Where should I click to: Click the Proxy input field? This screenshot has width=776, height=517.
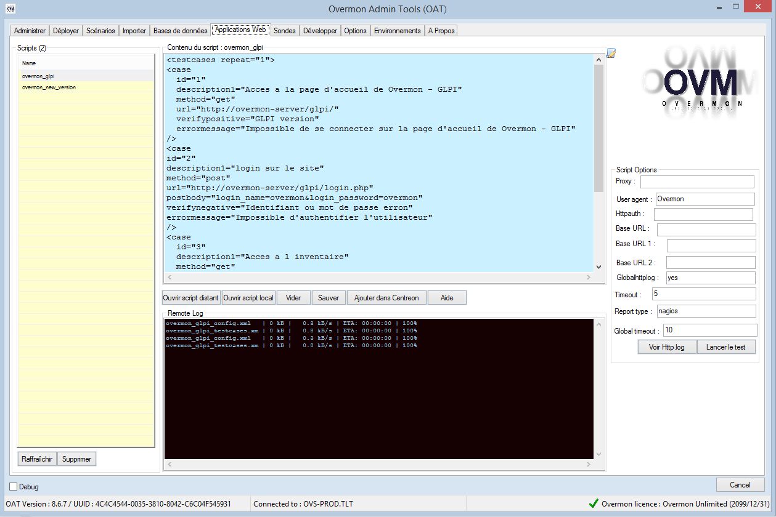click(697, 182)
